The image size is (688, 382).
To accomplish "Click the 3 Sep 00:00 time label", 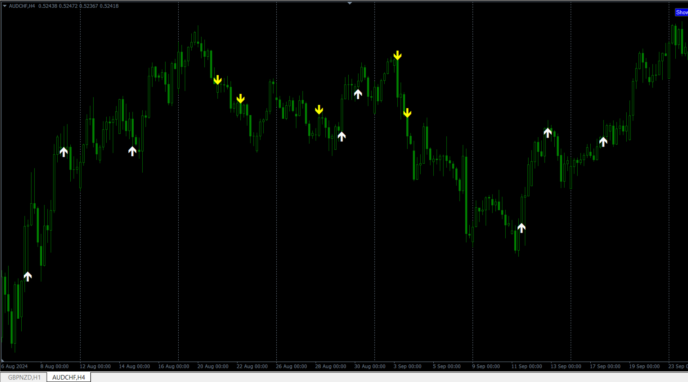I will coord(408,366).
